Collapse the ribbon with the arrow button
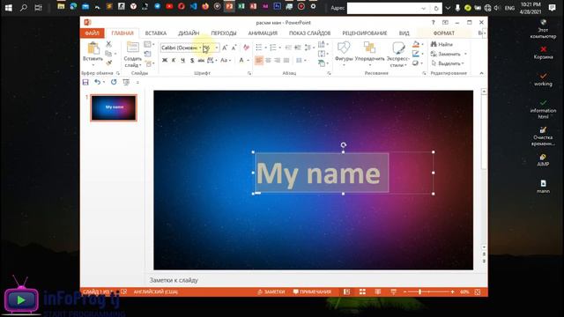Screen dimensions: 564x317 (x=482, y=73)
